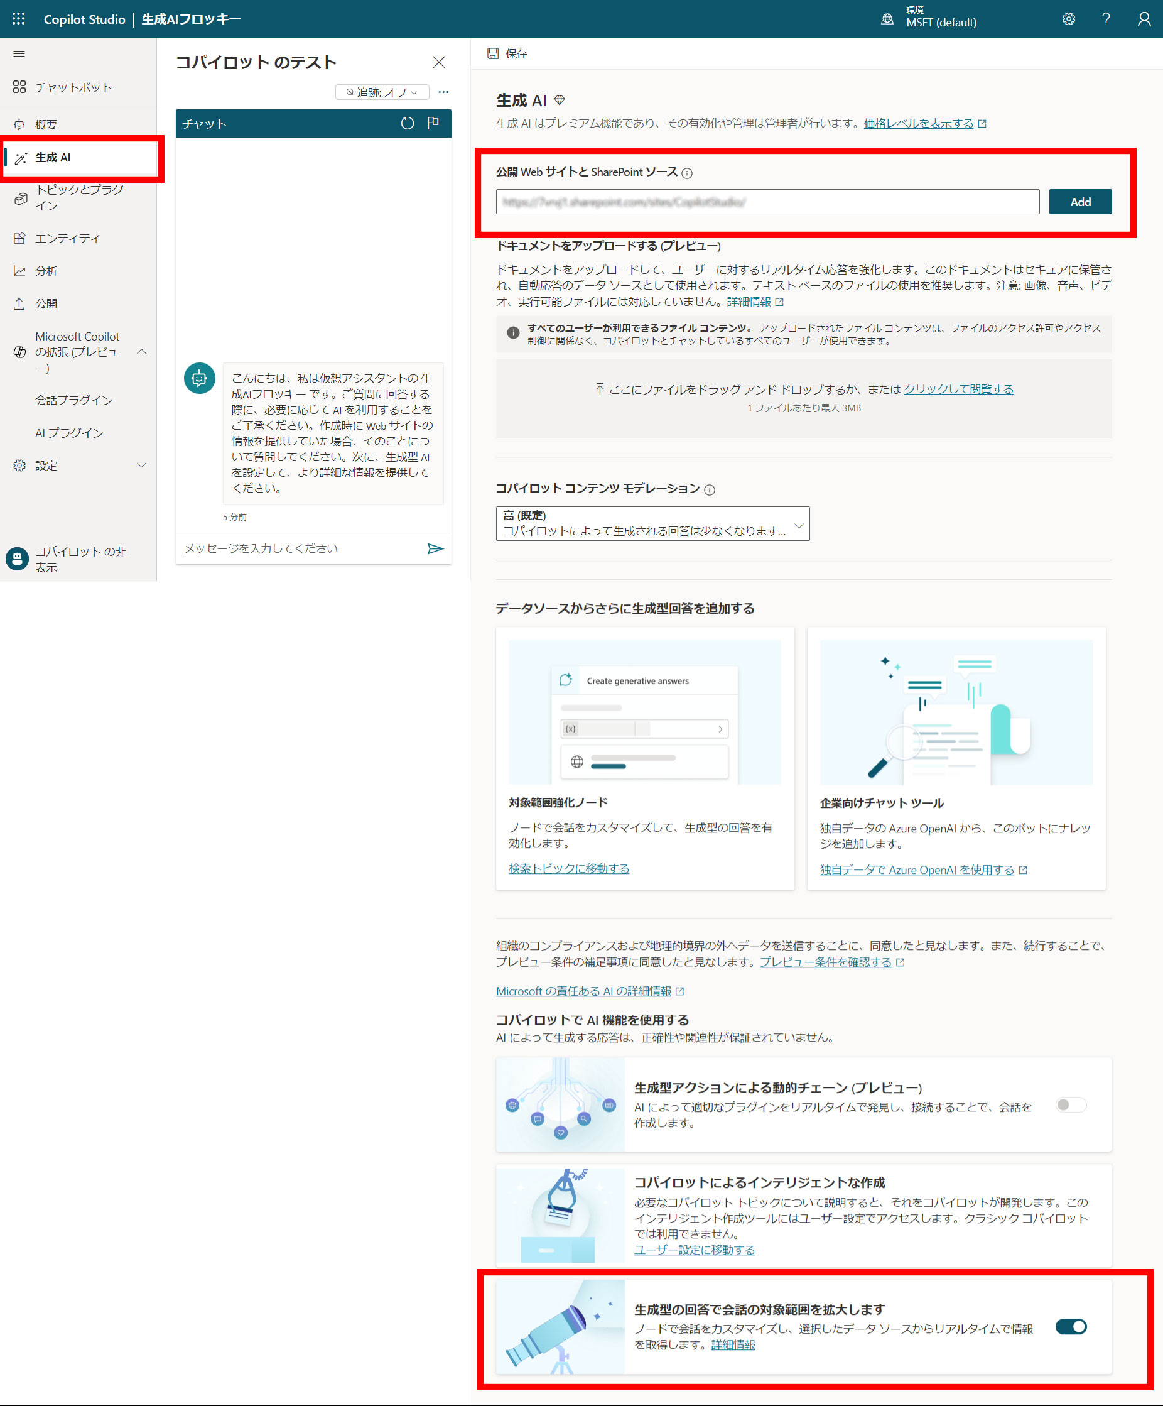The height and width of the screenshot is (1406, 1163).
Task: Click the 企業向けチャット ツール card thumbnail
Action: tap(956, 712)
